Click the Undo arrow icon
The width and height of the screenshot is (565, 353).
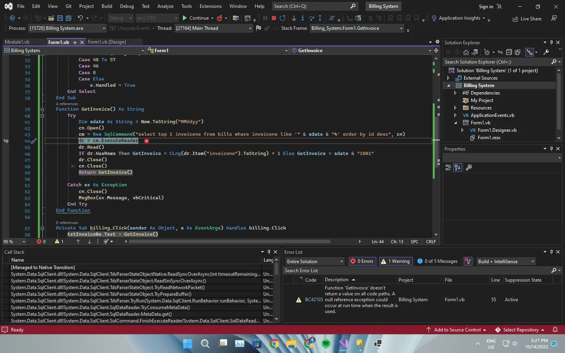click(80, 18)
